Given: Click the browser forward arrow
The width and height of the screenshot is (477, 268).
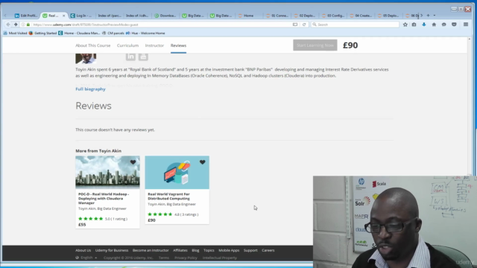Looking at the screenshot, I should click(x=16, y=25).
